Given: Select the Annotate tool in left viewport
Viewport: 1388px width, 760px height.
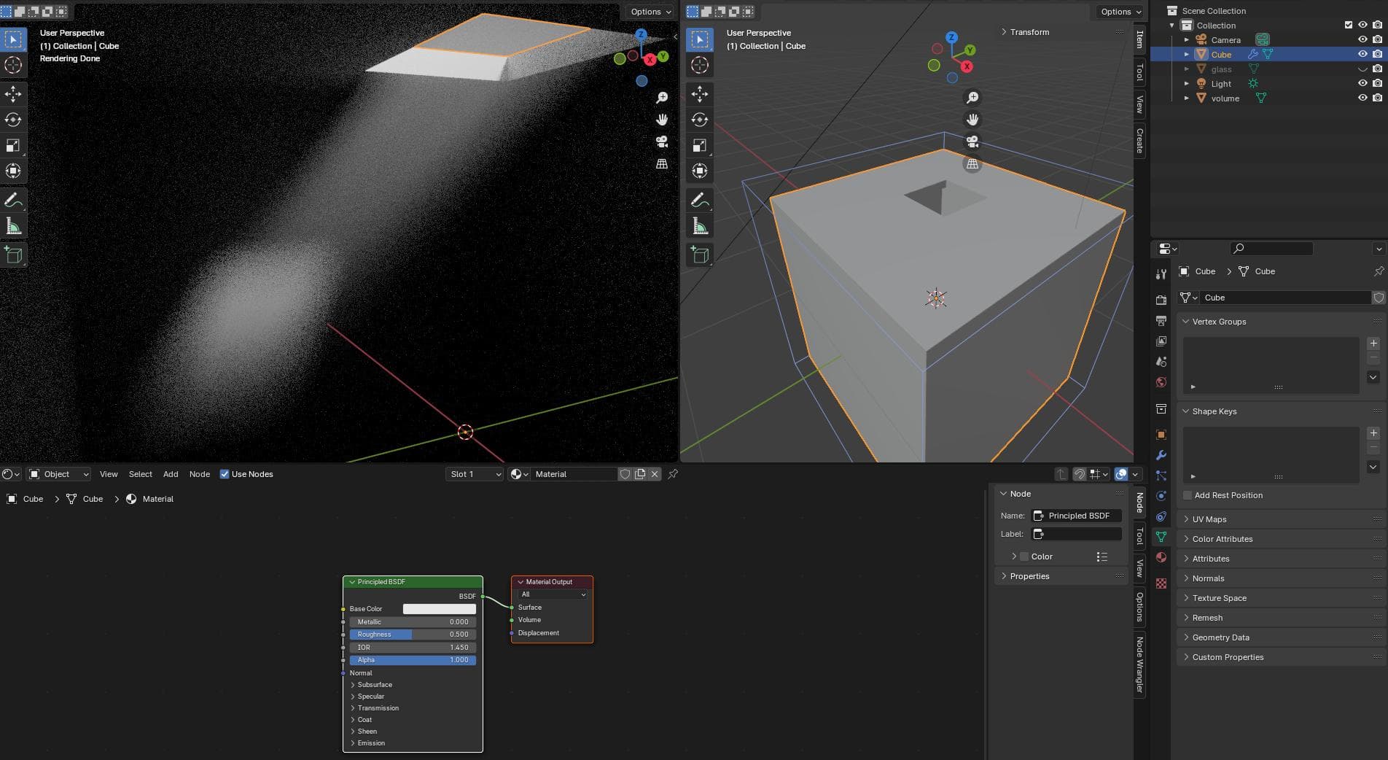Looking at the screenshot, I should pyautogui.click(x=13, y=200).
